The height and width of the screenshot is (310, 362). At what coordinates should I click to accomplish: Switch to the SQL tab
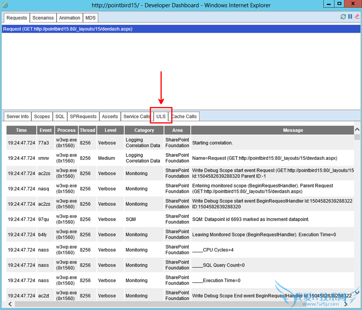point(60,116)
